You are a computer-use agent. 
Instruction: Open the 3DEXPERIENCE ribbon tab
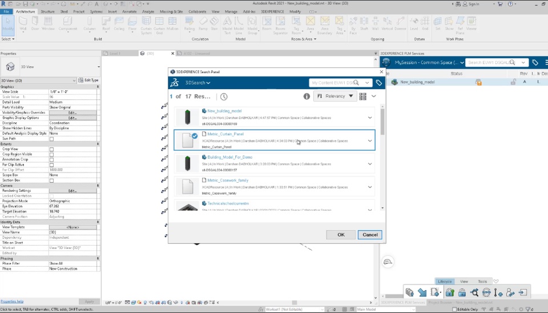point(272,11)
